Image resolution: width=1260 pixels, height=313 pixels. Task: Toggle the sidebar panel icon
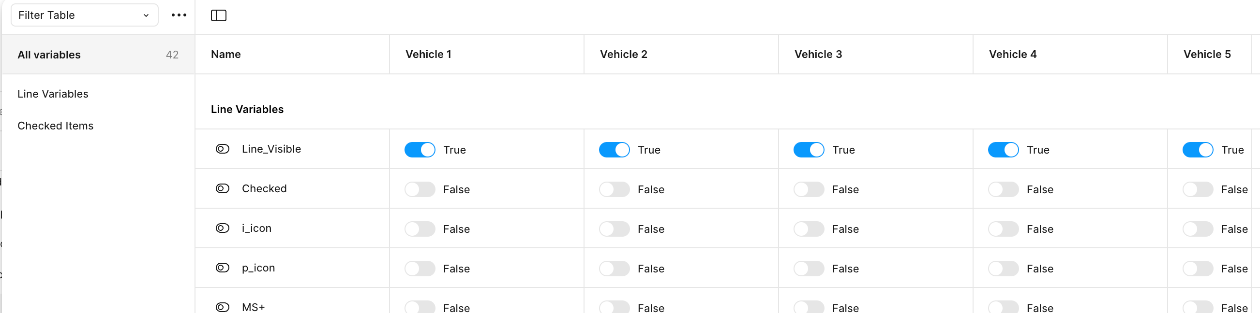219,15
